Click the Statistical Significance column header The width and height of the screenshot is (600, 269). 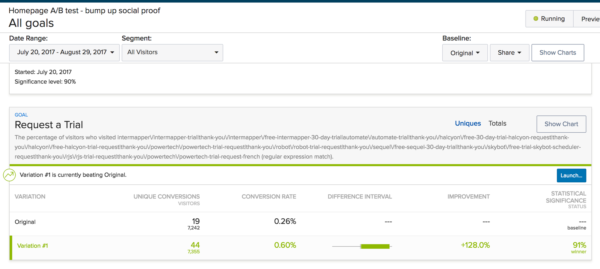pos(566,197)
